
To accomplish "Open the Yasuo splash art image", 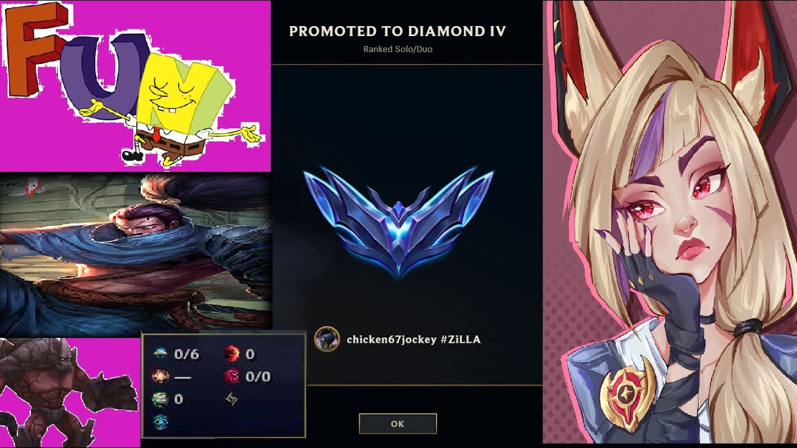I will click(x=136, y=254).
